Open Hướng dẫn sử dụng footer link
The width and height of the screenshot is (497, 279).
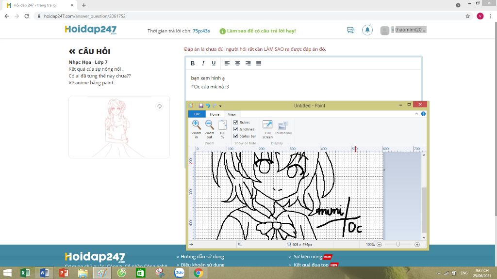tap(202, 257)
